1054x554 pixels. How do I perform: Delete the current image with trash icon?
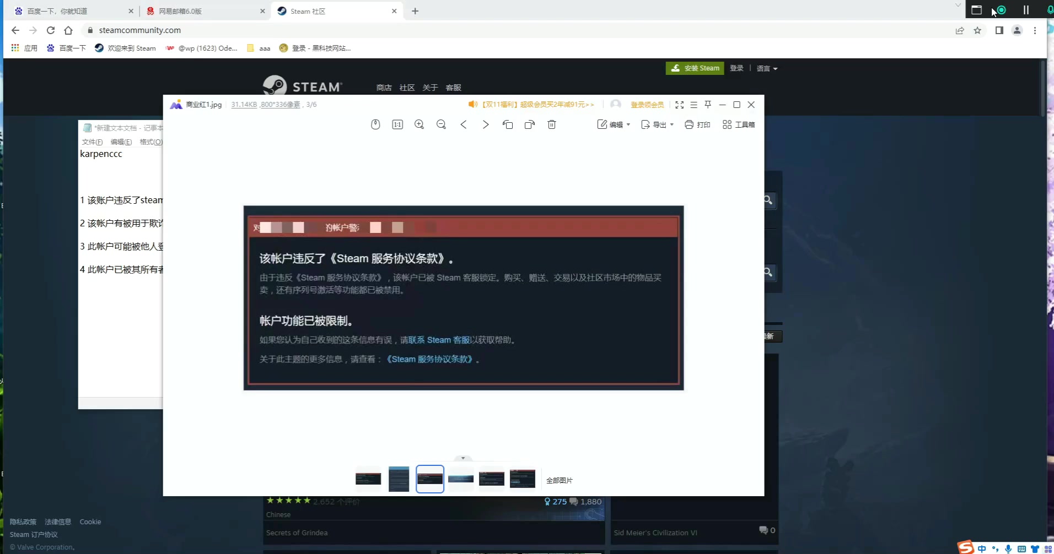point(552,124)
